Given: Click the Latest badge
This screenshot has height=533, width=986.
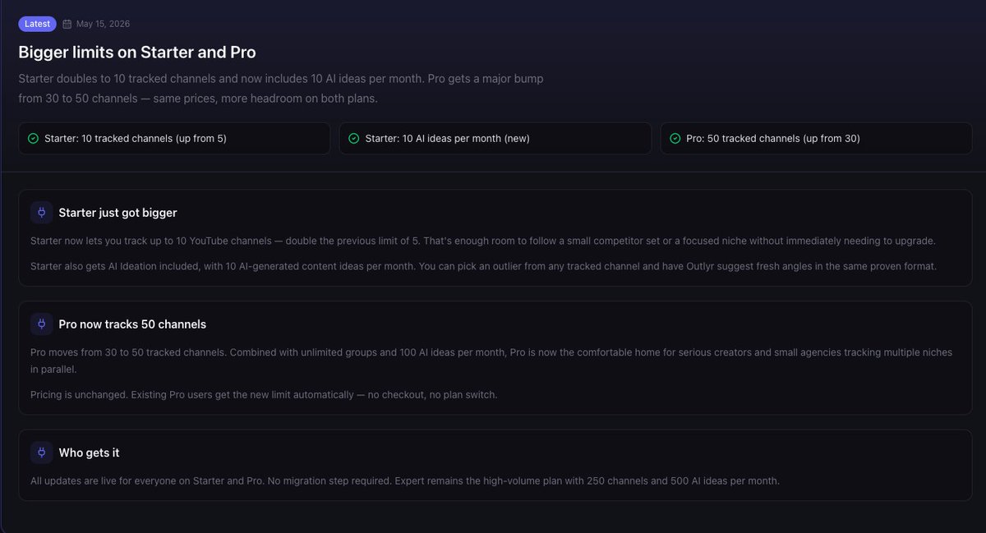Looking at the screenshot, I should tap(37, 24).
